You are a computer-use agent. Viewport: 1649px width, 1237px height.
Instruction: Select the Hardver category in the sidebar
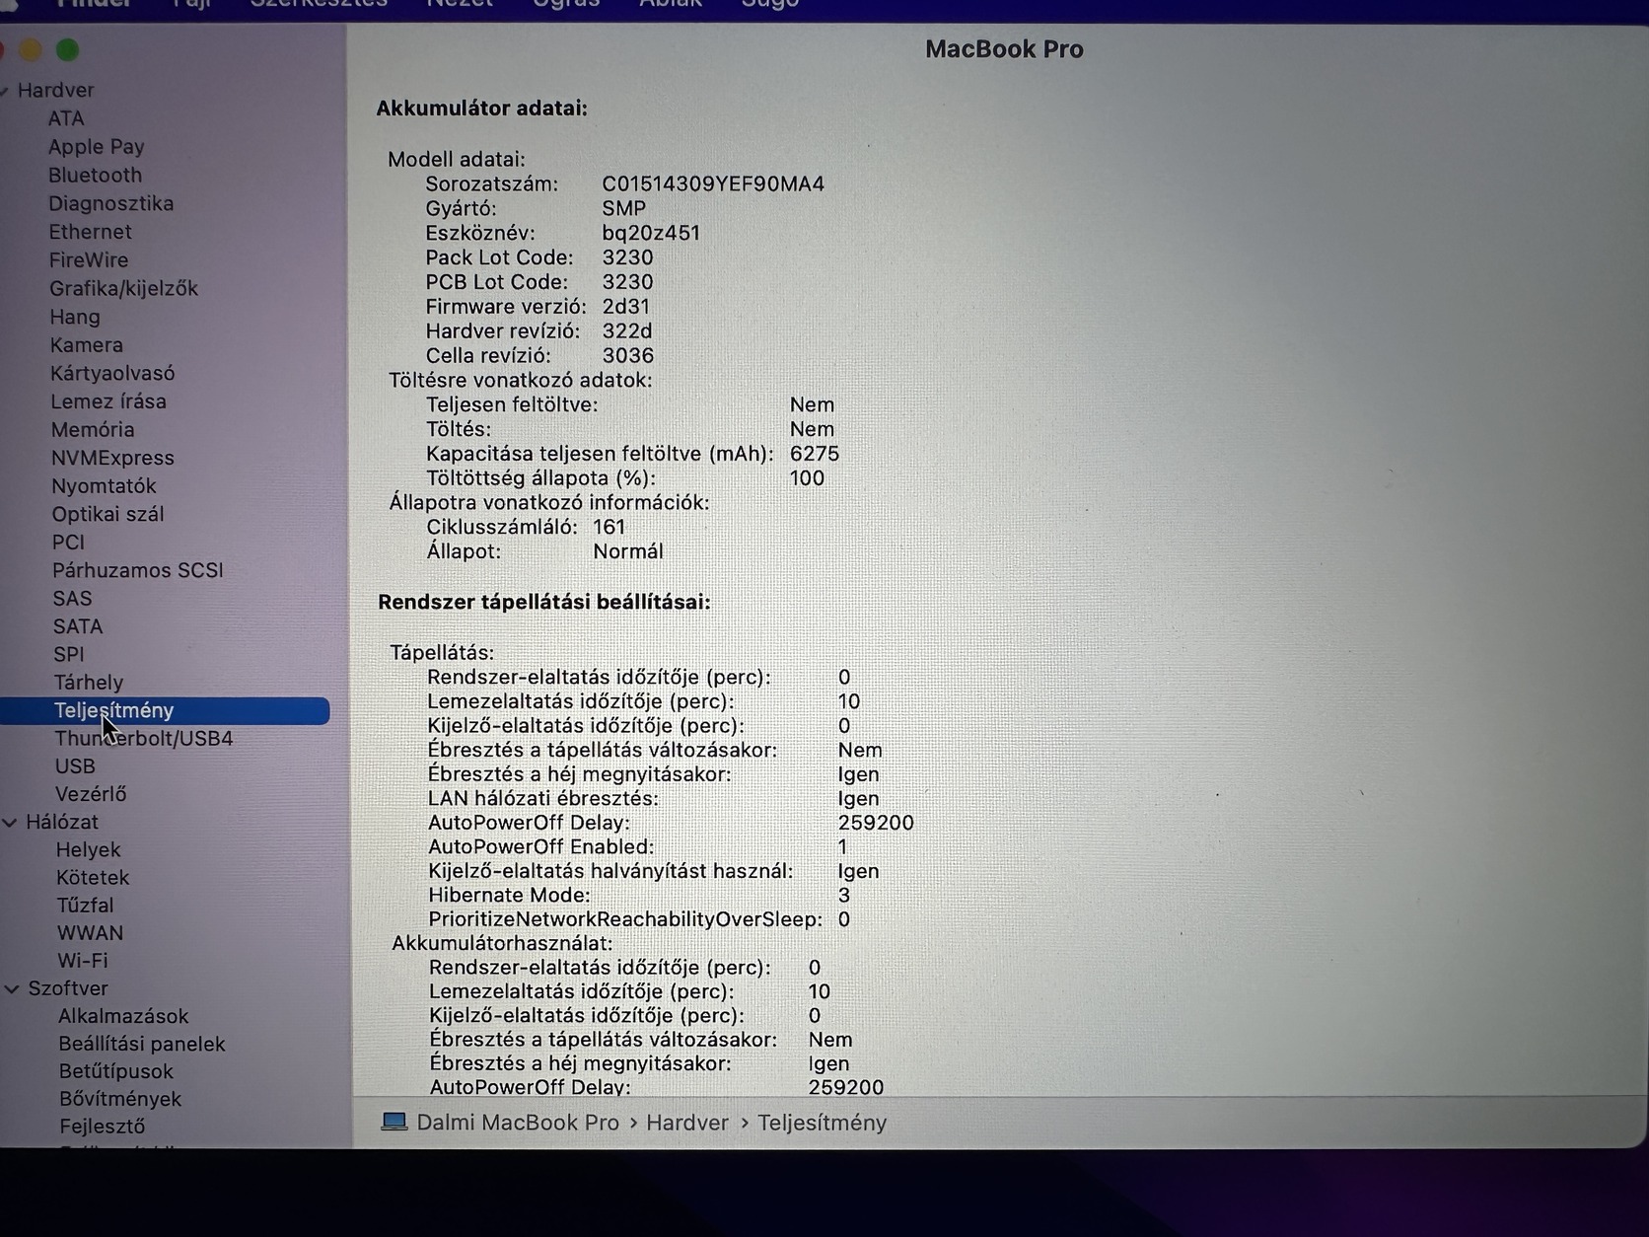tap(55, 90)
